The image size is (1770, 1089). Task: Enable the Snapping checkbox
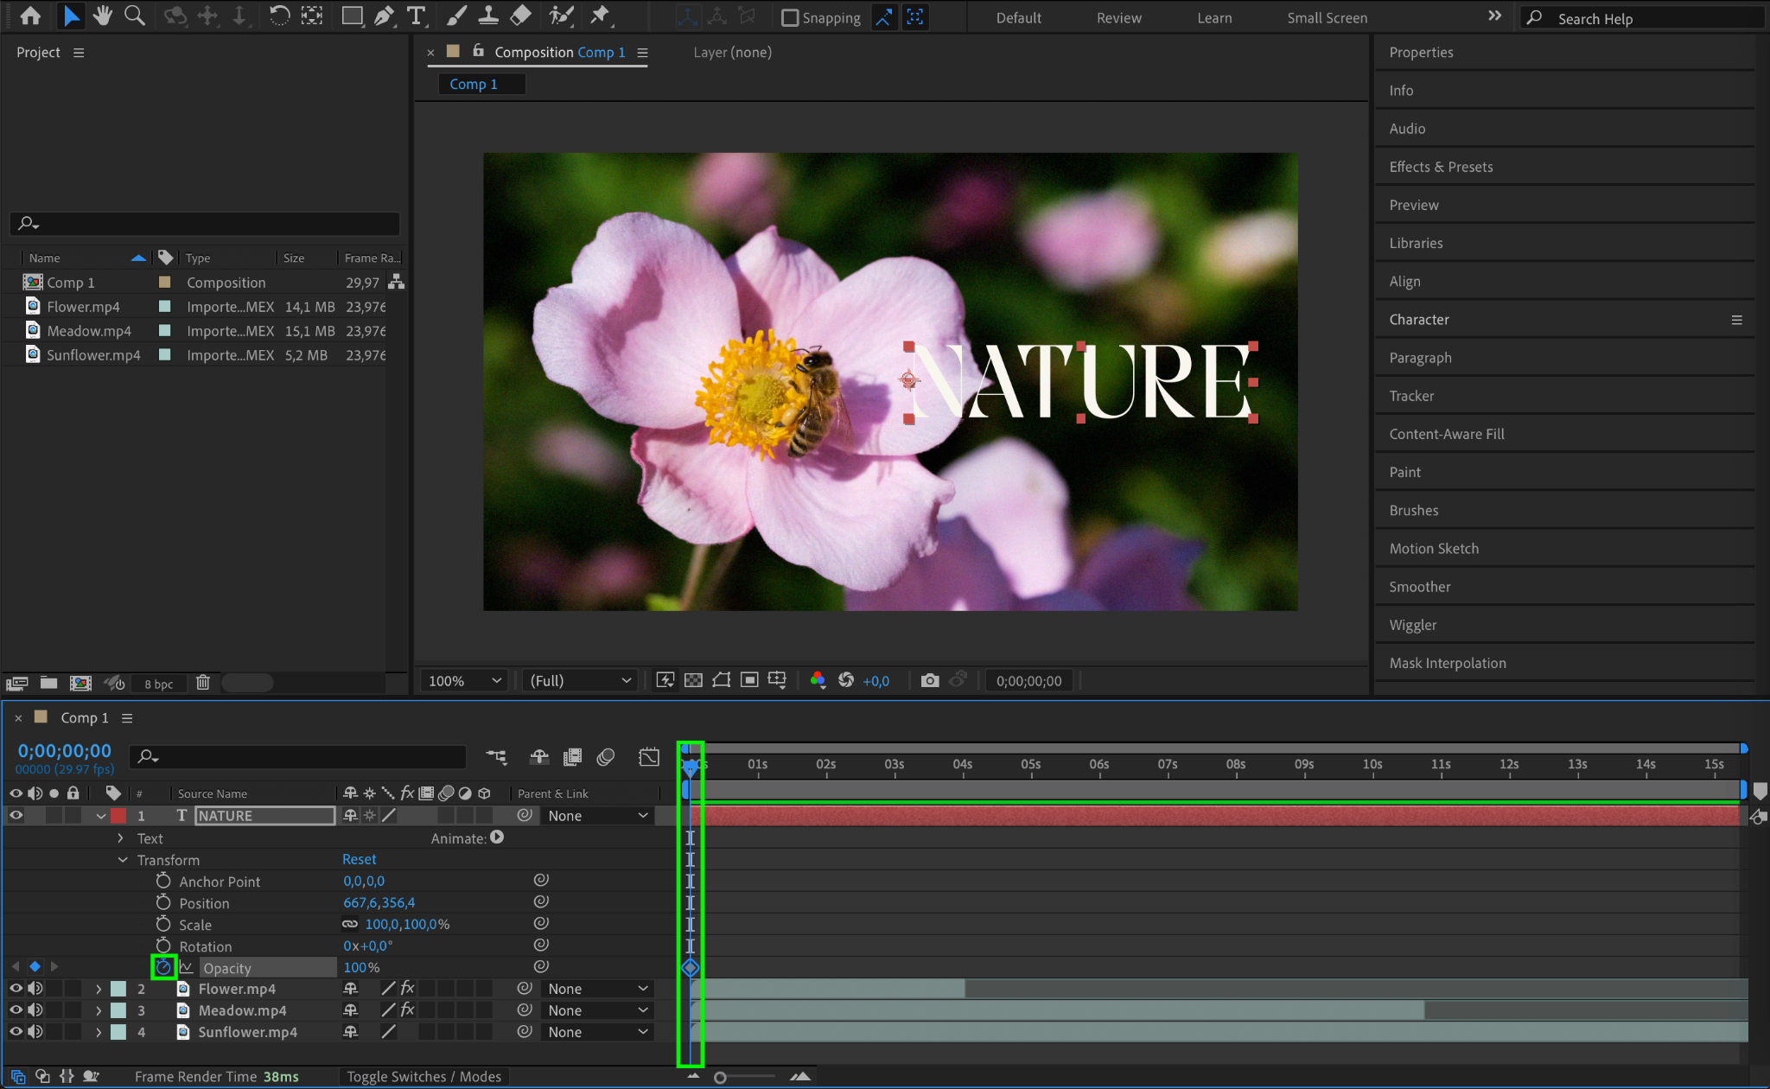click(789, 18)
